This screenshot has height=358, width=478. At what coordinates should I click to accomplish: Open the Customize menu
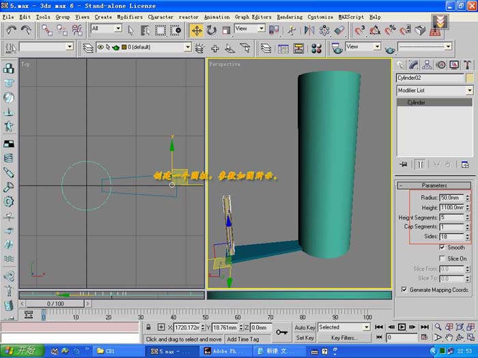(320, 17)
